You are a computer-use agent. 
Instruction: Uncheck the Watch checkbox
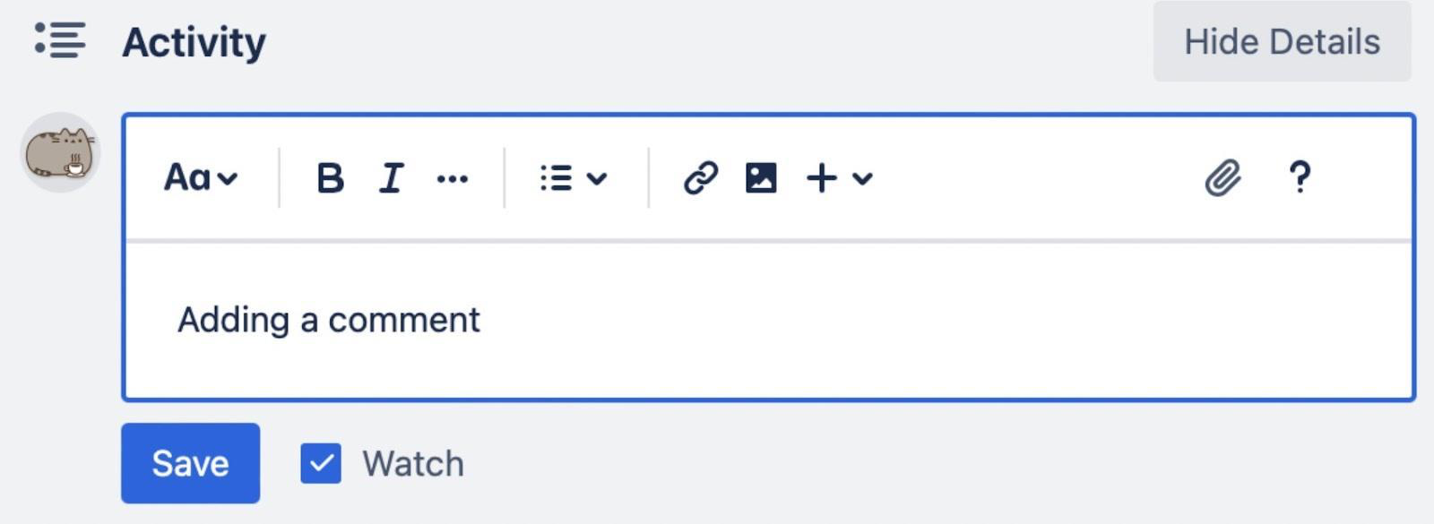click(x=321, y=463)
